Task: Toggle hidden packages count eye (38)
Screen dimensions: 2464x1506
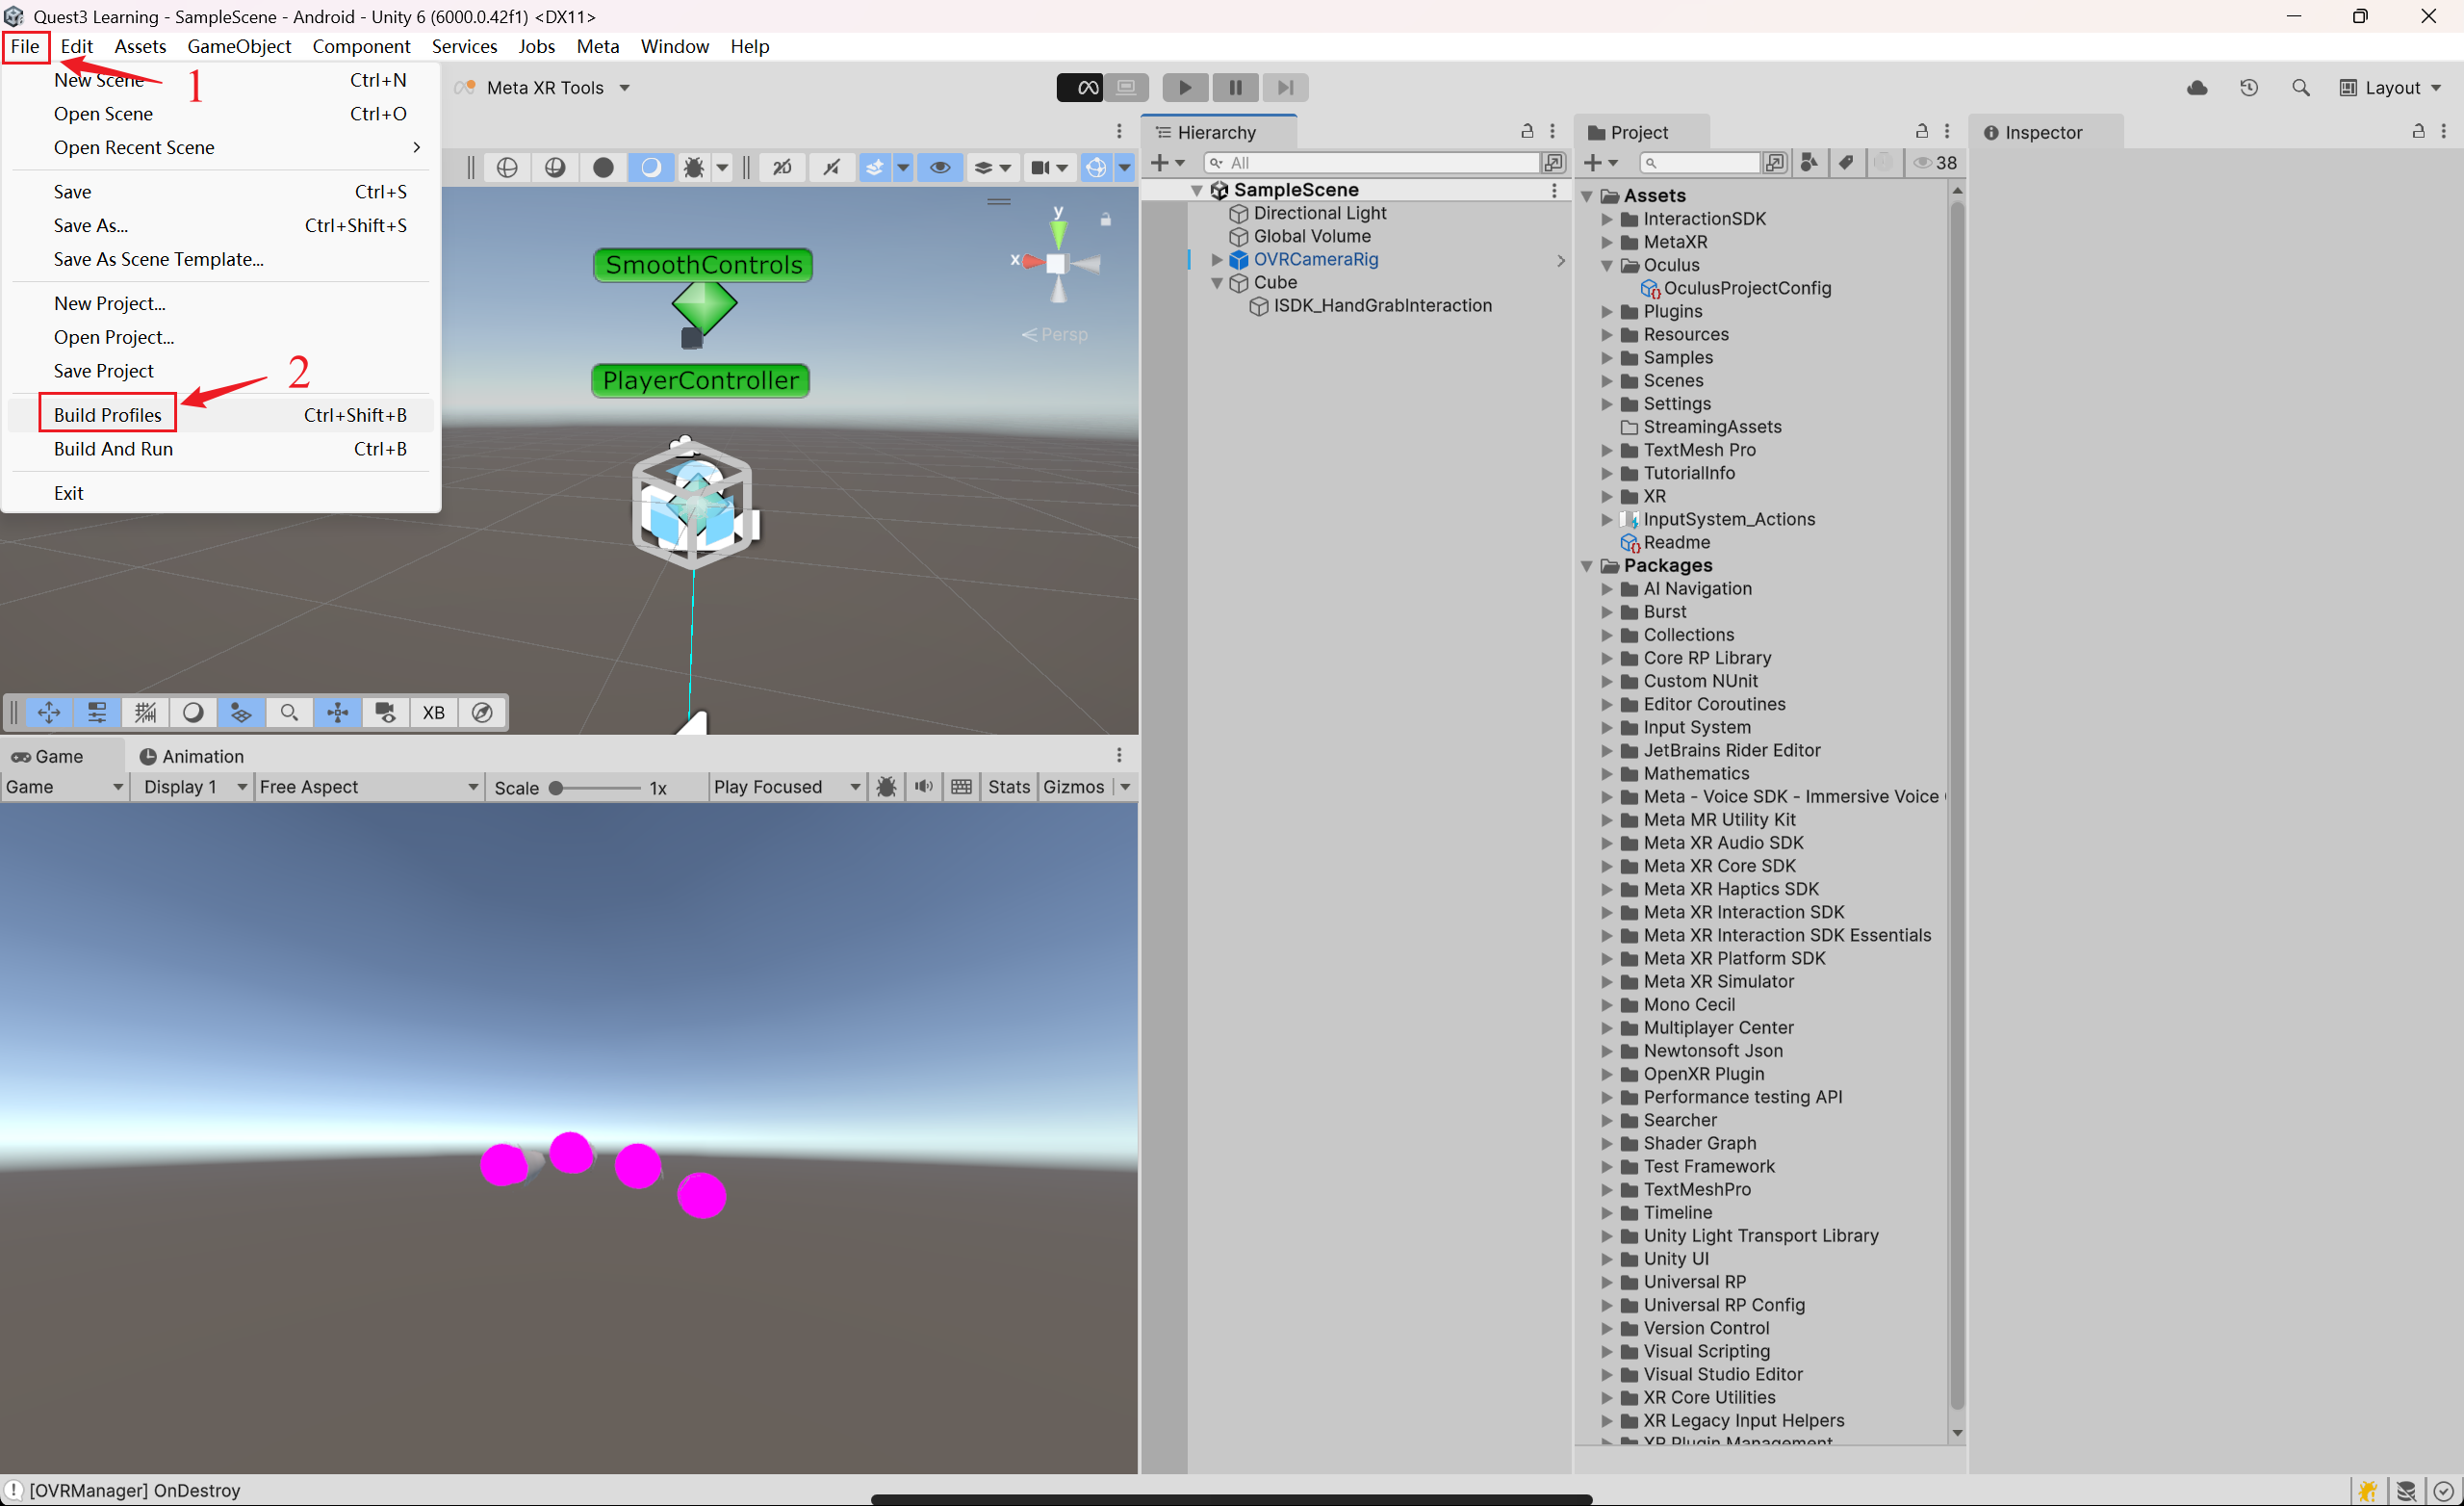Action: coord(1935,162)
